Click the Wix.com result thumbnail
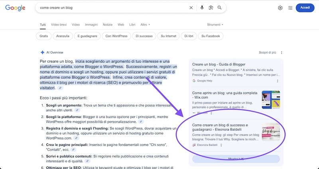This screenshot has height=169, width=319. [271, 100]
